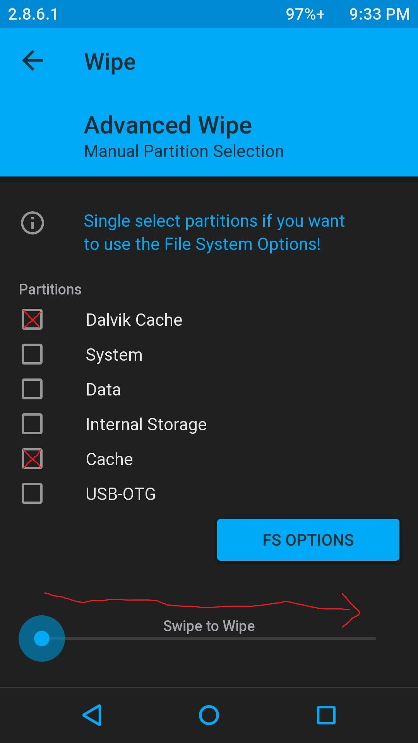Image resolution: width=418 pixels, height=743 pixels.
Task: Tap the File System Options hint text
Action: [x=214, y=233]
